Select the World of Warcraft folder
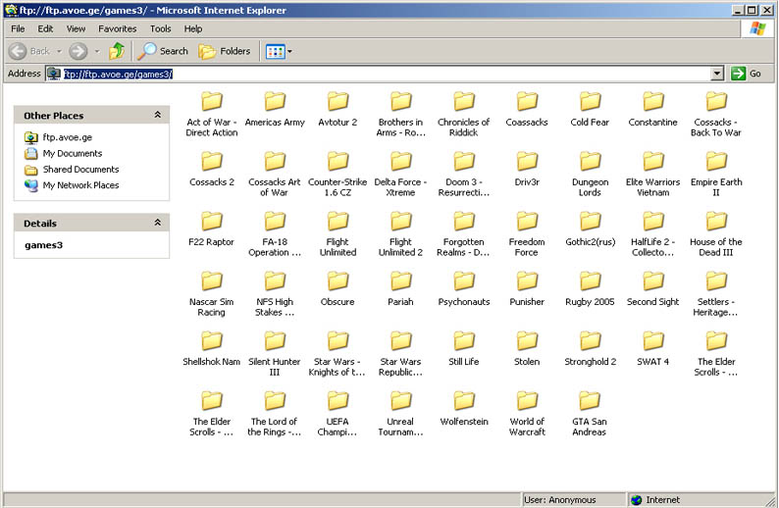The image size is (779, 508). [x=527, y=413]
